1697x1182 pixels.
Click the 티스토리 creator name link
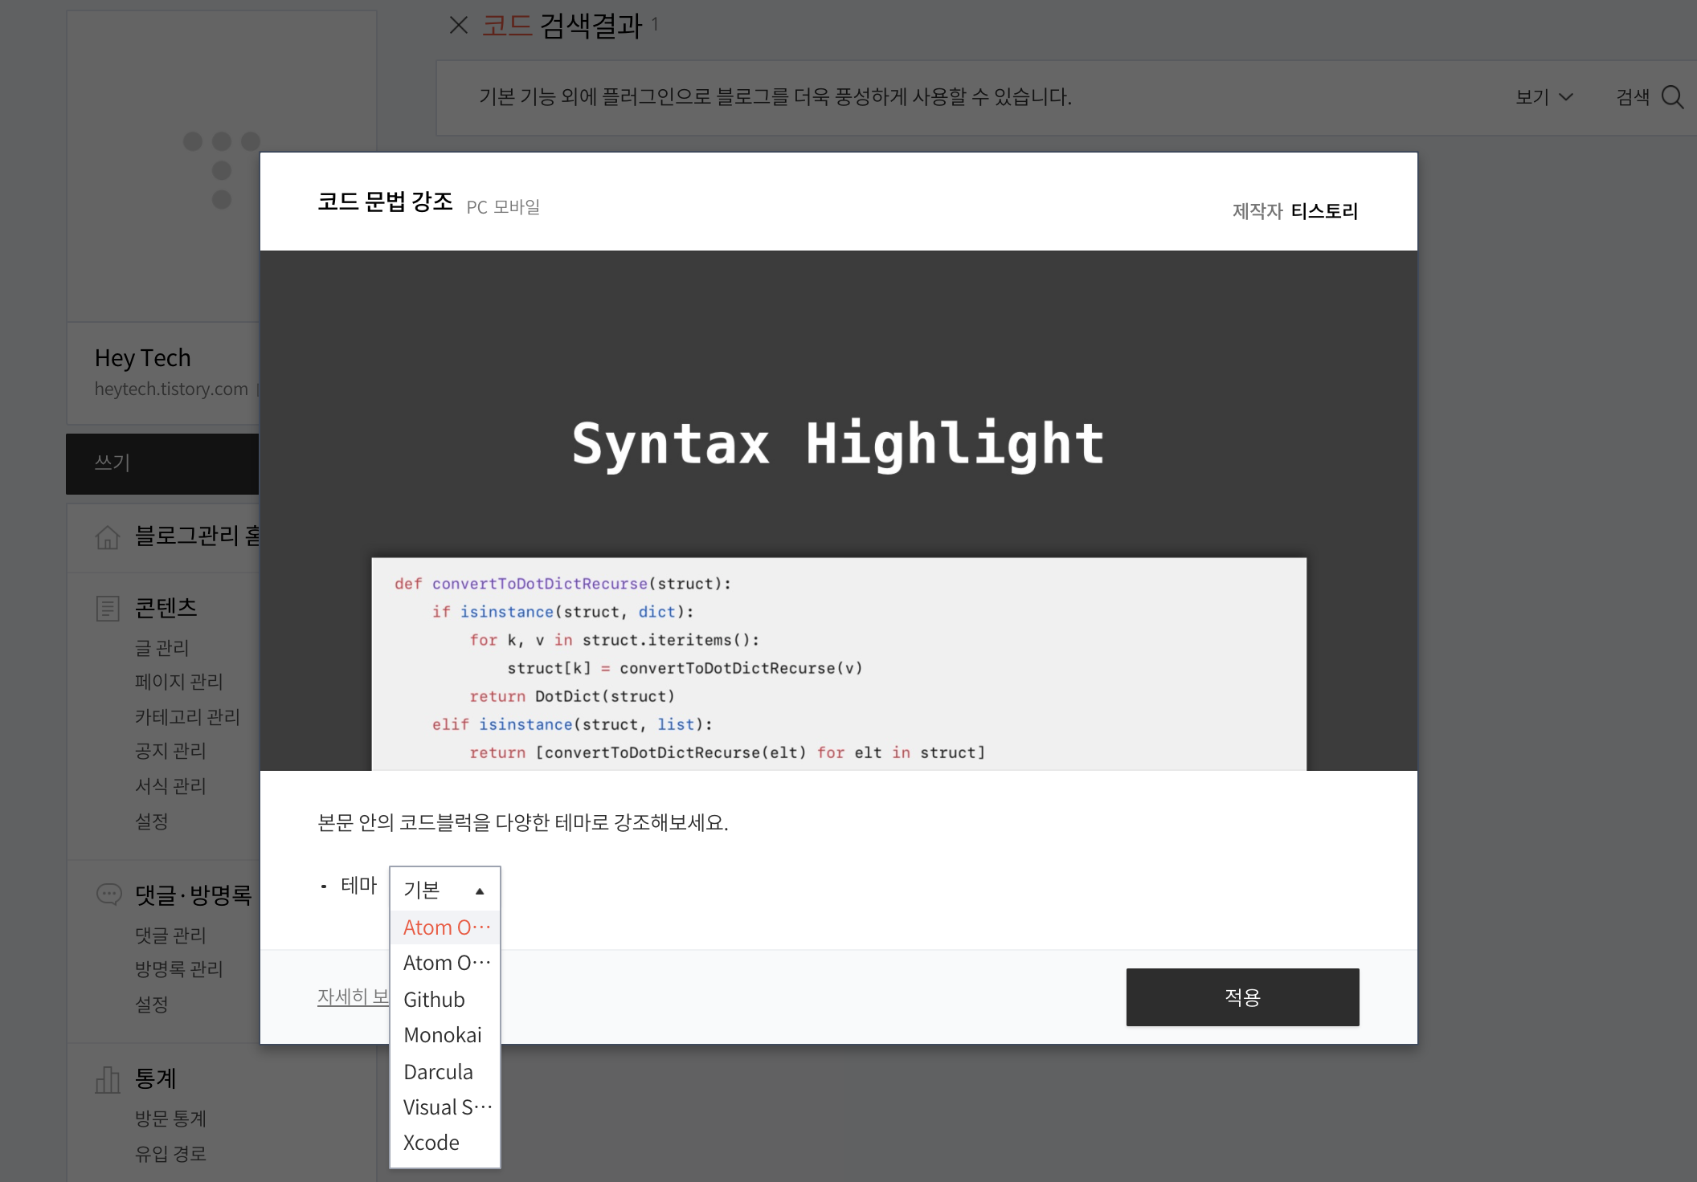(x=1324, y=211)
